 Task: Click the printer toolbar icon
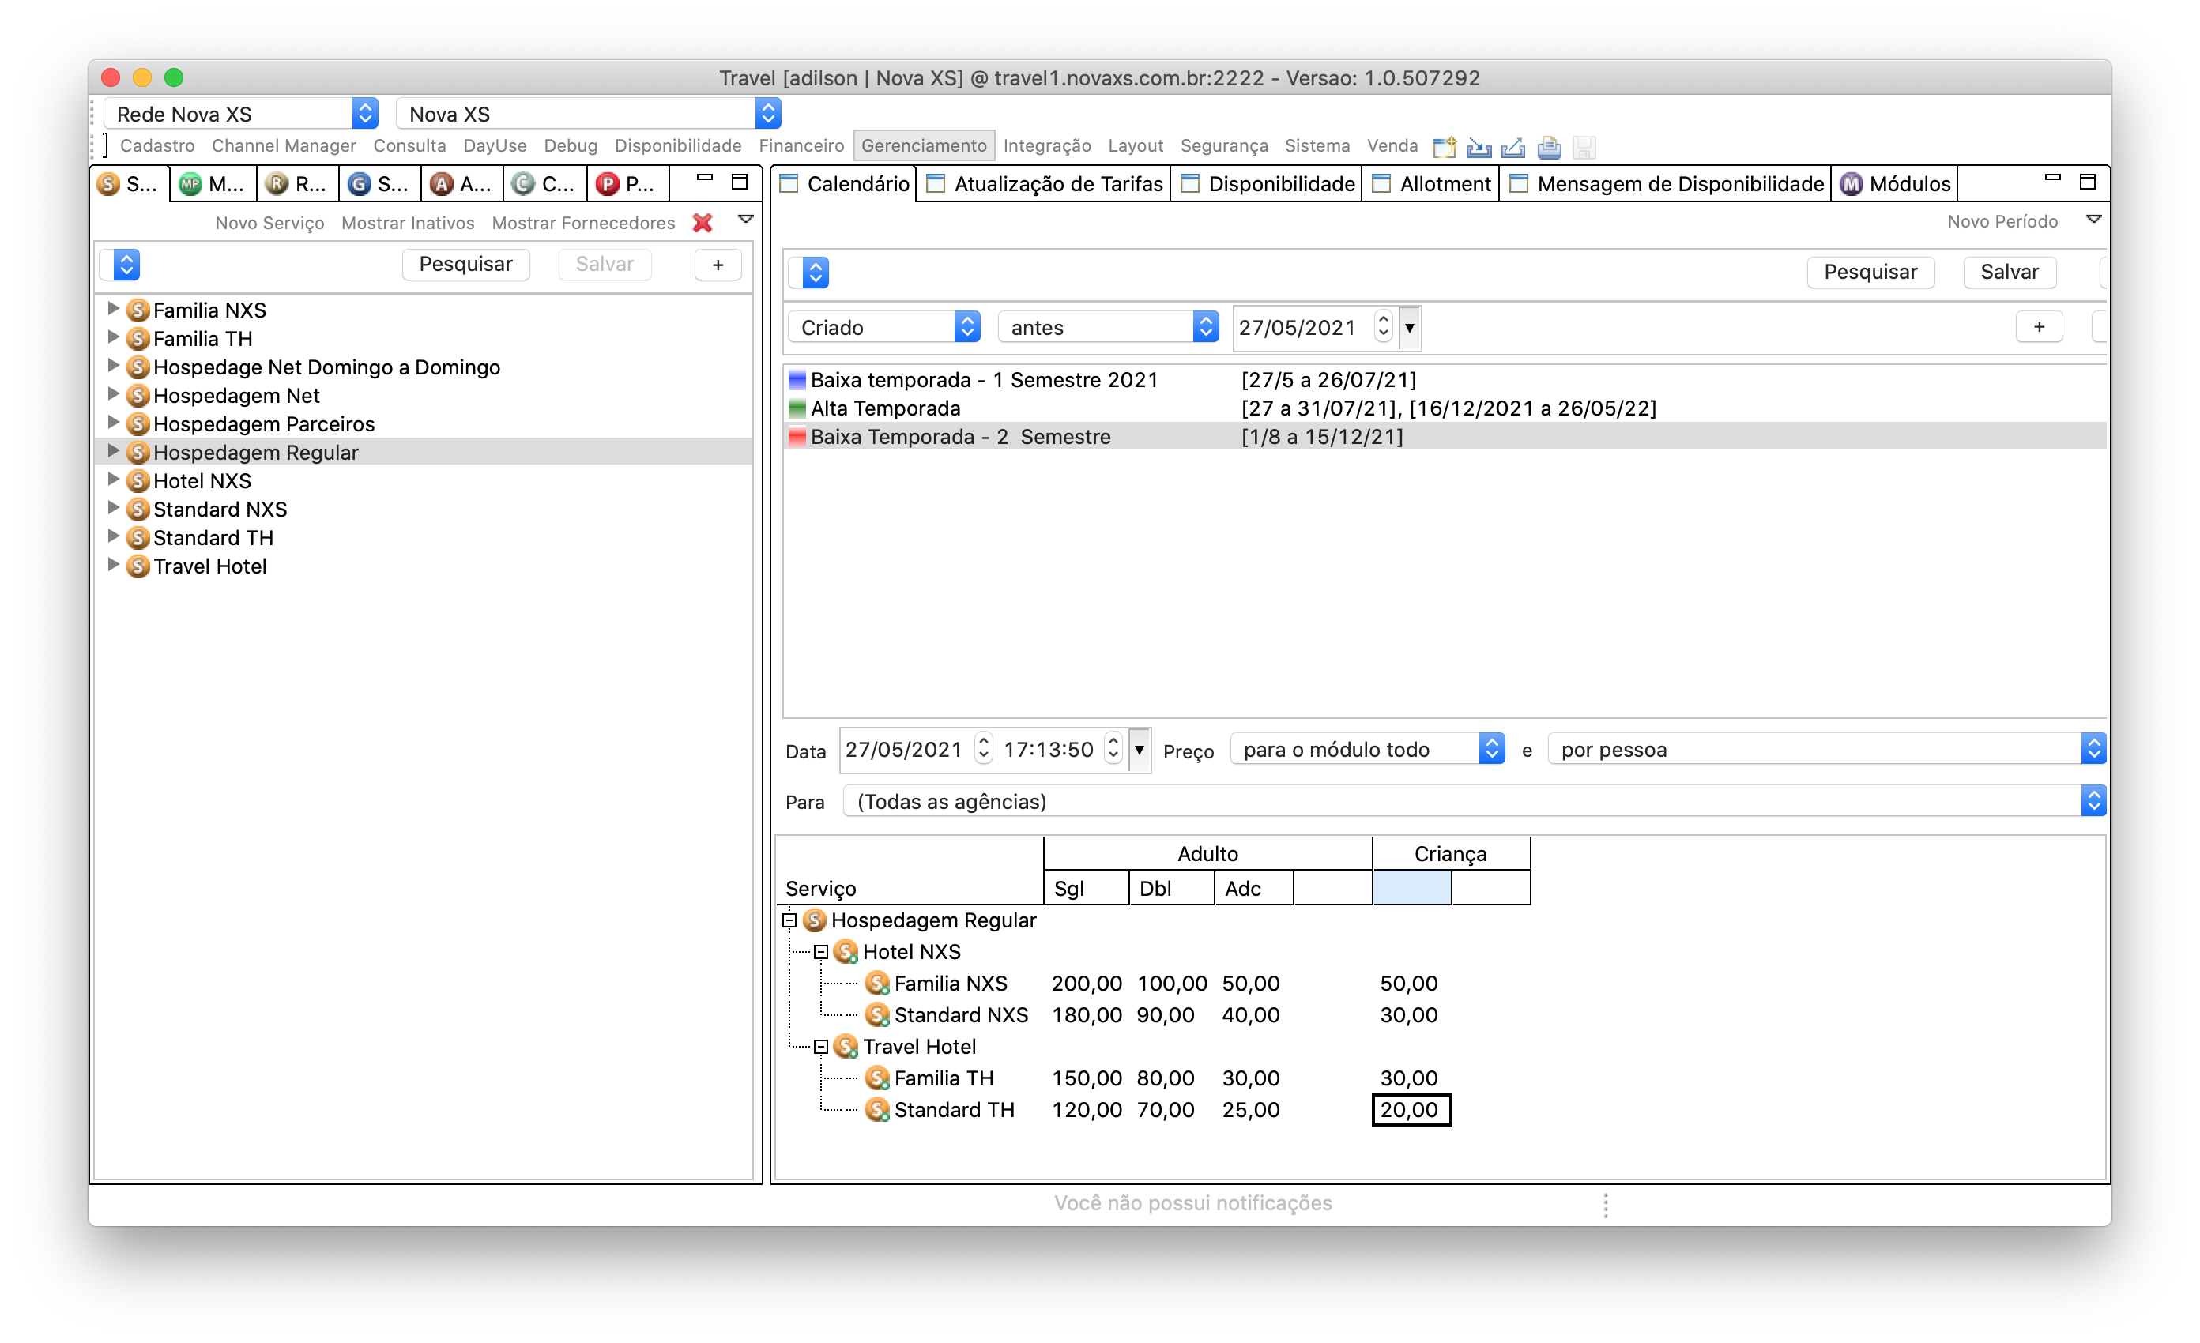point(1549,147)
